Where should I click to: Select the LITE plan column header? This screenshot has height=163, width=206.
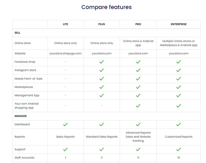coord(65,24)
